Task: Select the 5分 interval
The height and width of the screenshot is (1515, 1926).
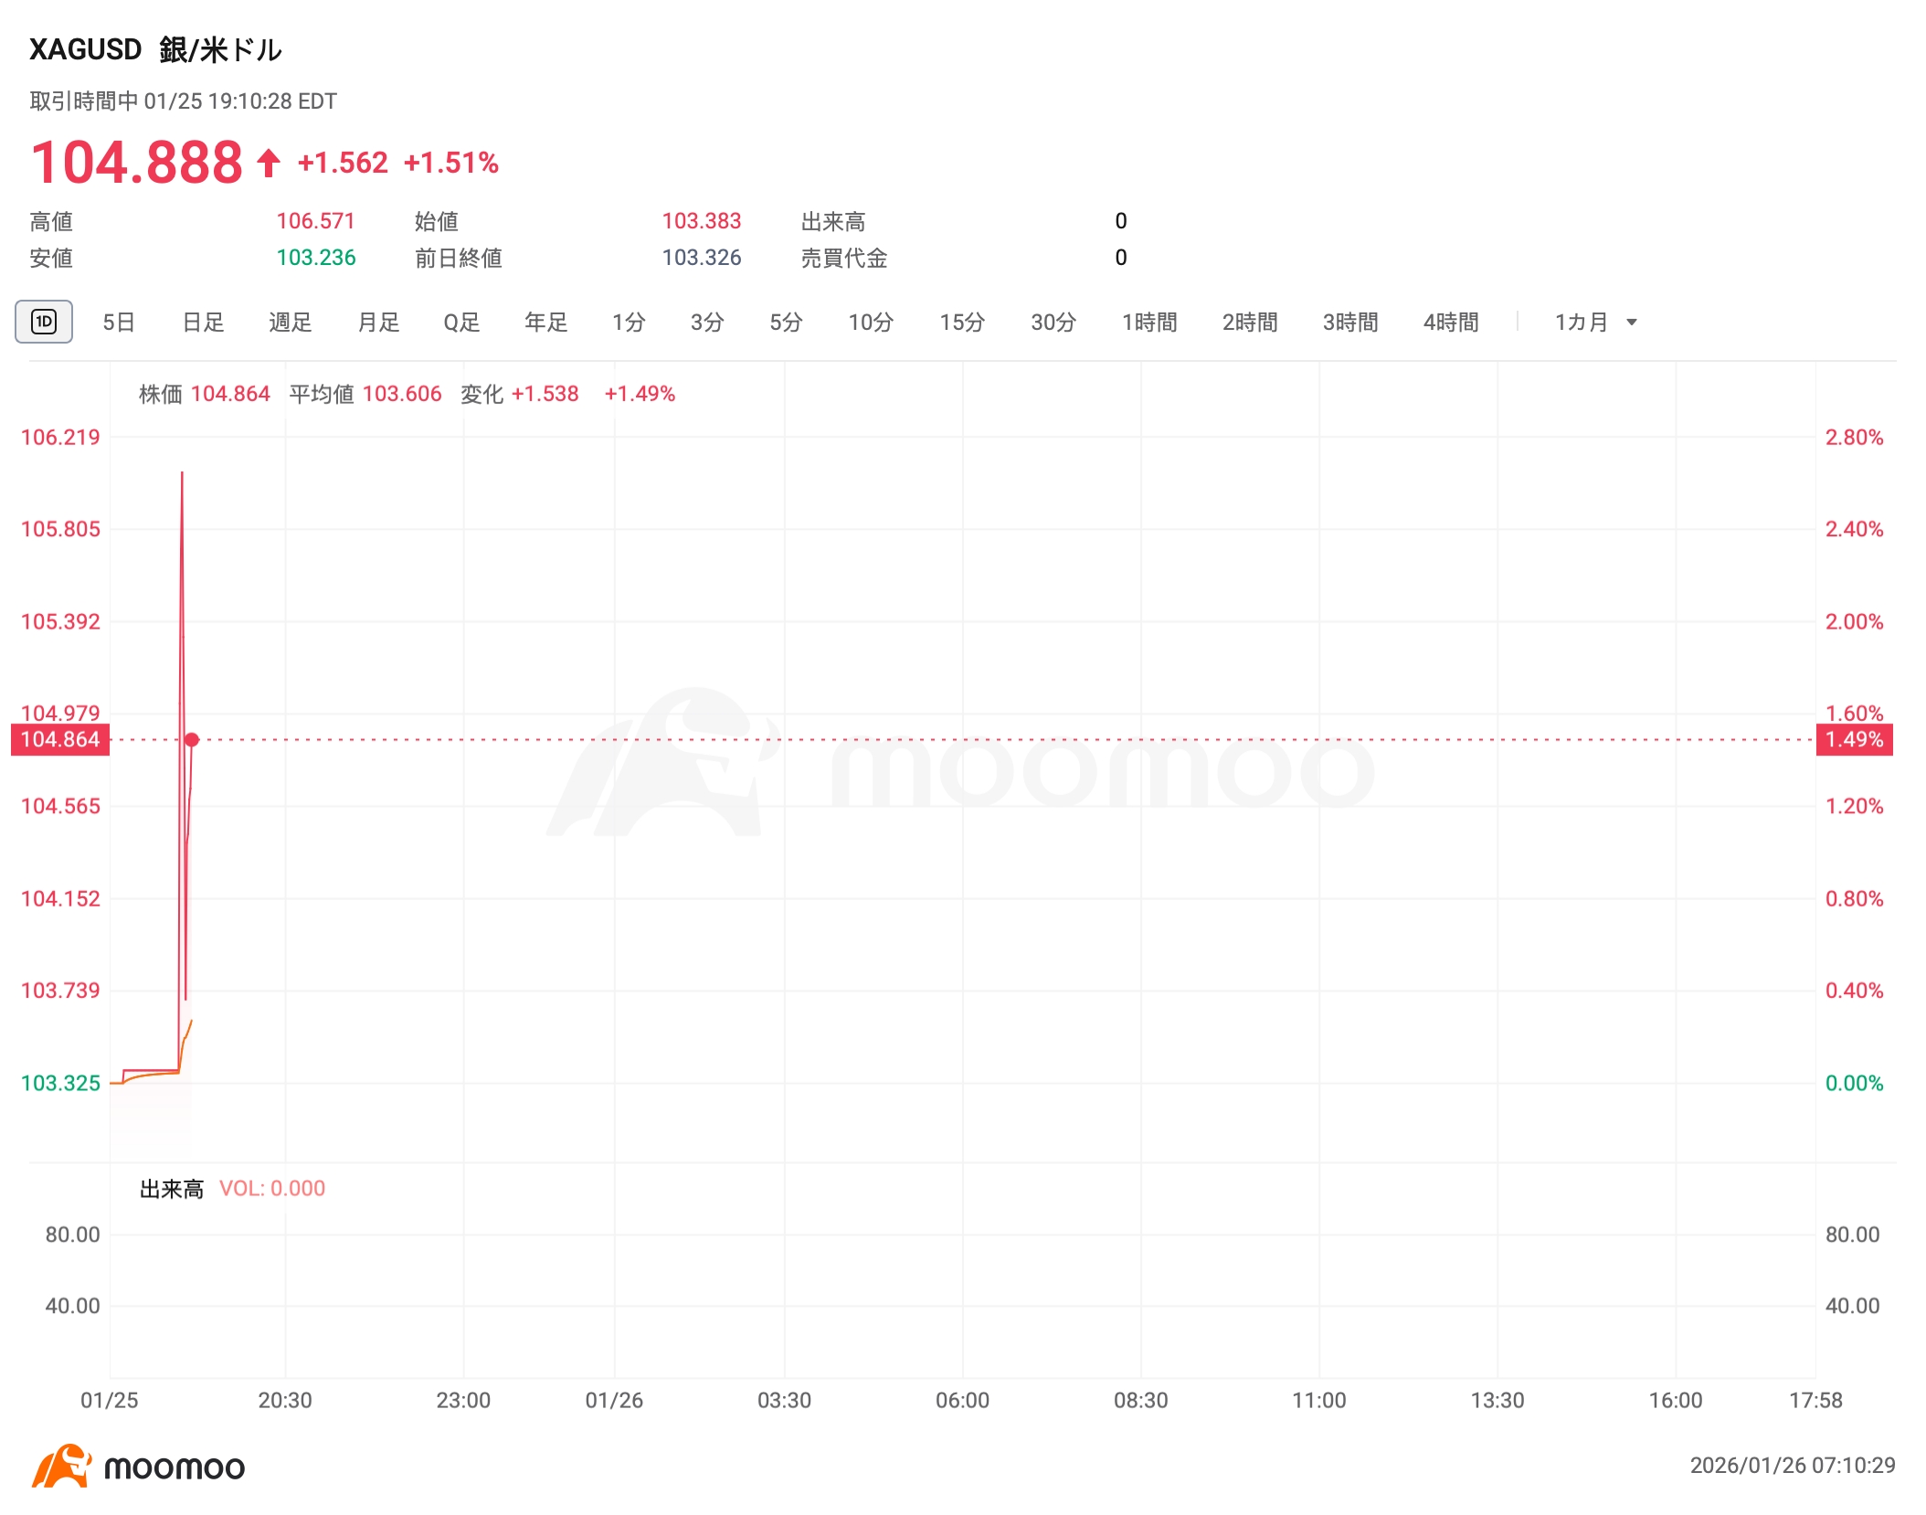Action: click(x=784, y=322)
